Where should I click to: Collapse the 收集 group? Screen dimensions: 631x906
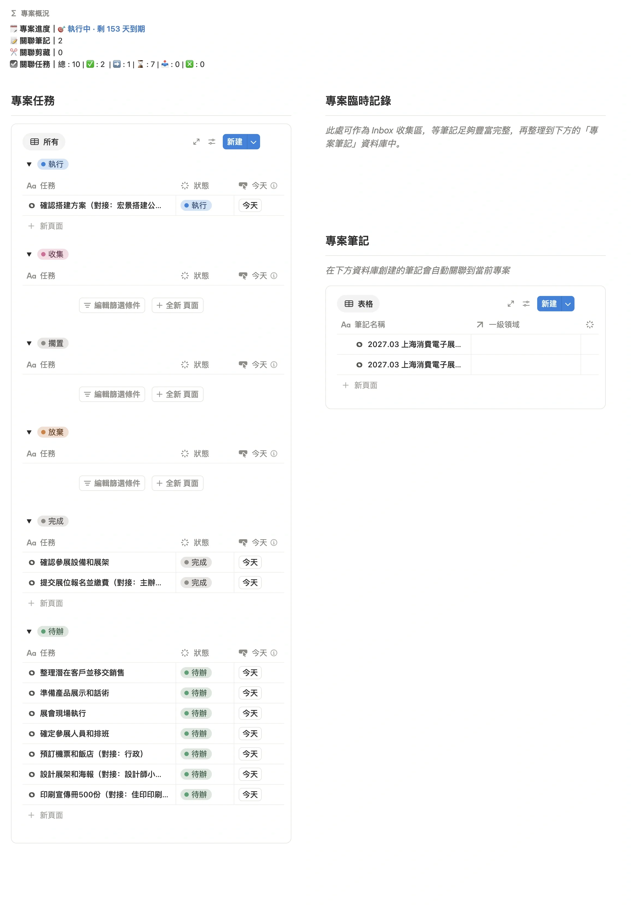pyautogui.click(x=29, y=254)
